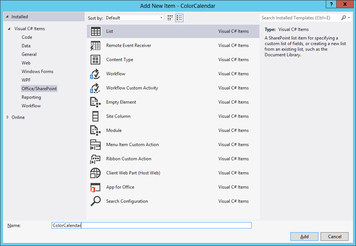Select the Workflow Custom Activity icon

point(95,88)
